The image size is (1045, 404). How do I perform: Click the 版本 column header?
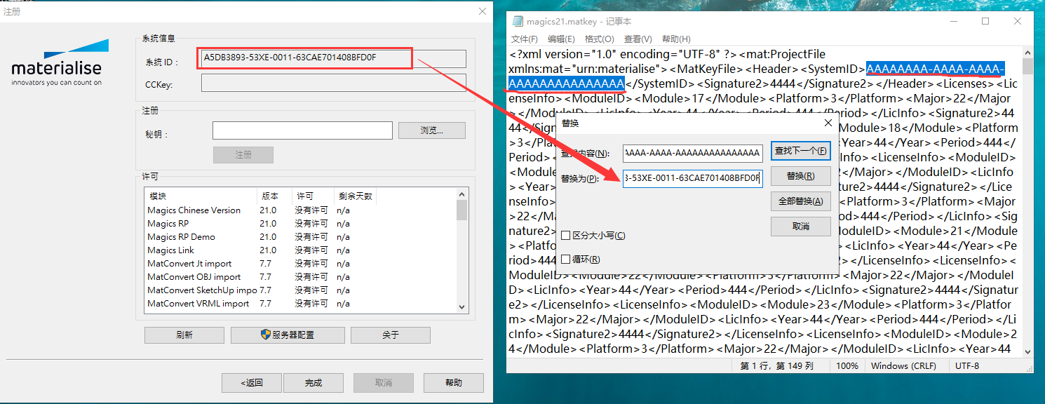274,196
